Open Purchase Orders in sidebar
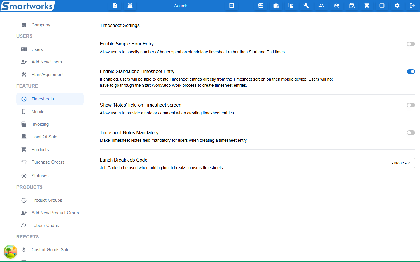 (x=50, y=162)
